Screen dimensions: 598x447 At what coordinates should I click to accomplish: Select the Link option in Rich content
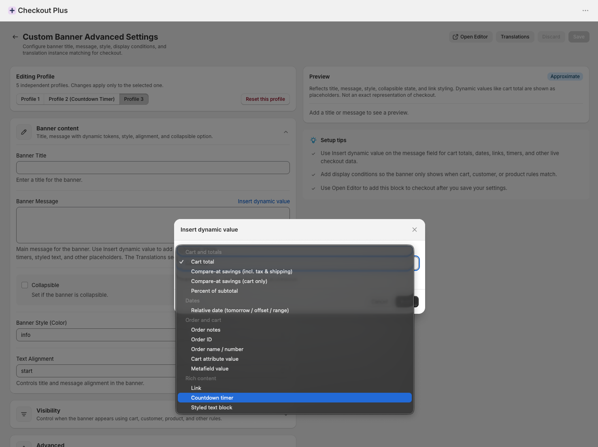coord(295,388)
